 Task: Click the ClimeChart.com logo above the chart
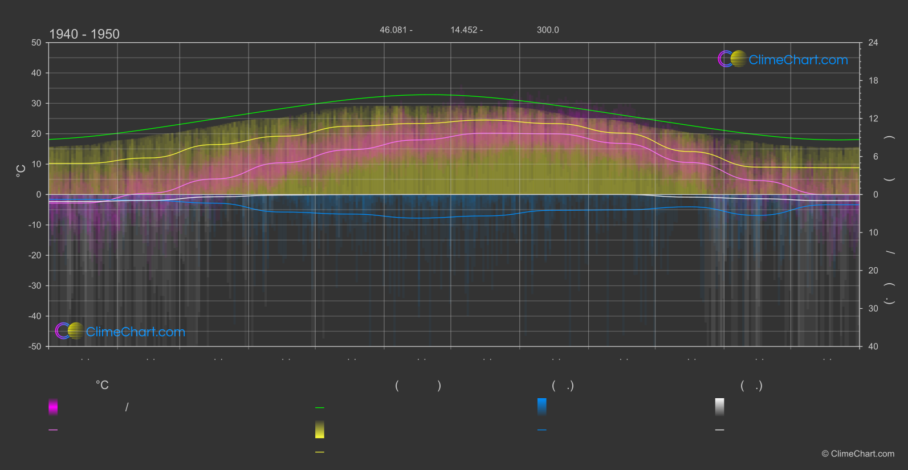pos(783,59)
